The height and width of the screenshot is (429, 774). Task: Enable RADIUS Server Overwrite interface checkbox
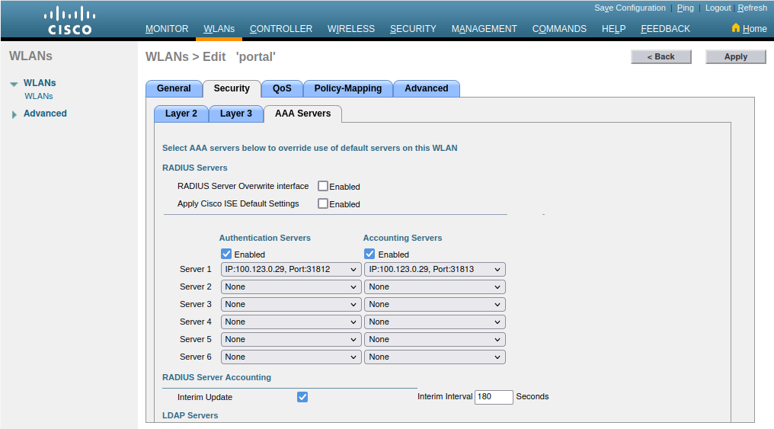(x=323, y=186)
